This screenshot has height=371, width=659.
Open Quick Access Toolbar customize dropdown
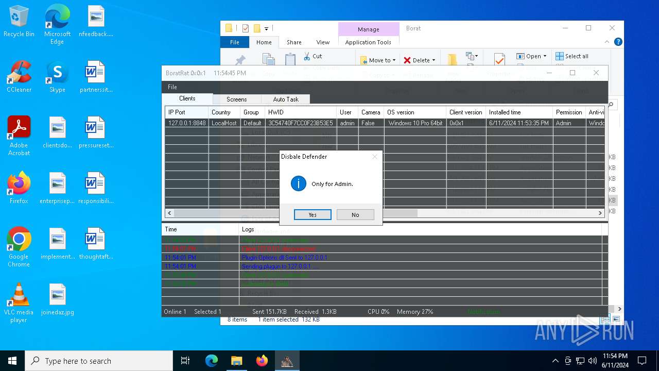pos(266,28)
